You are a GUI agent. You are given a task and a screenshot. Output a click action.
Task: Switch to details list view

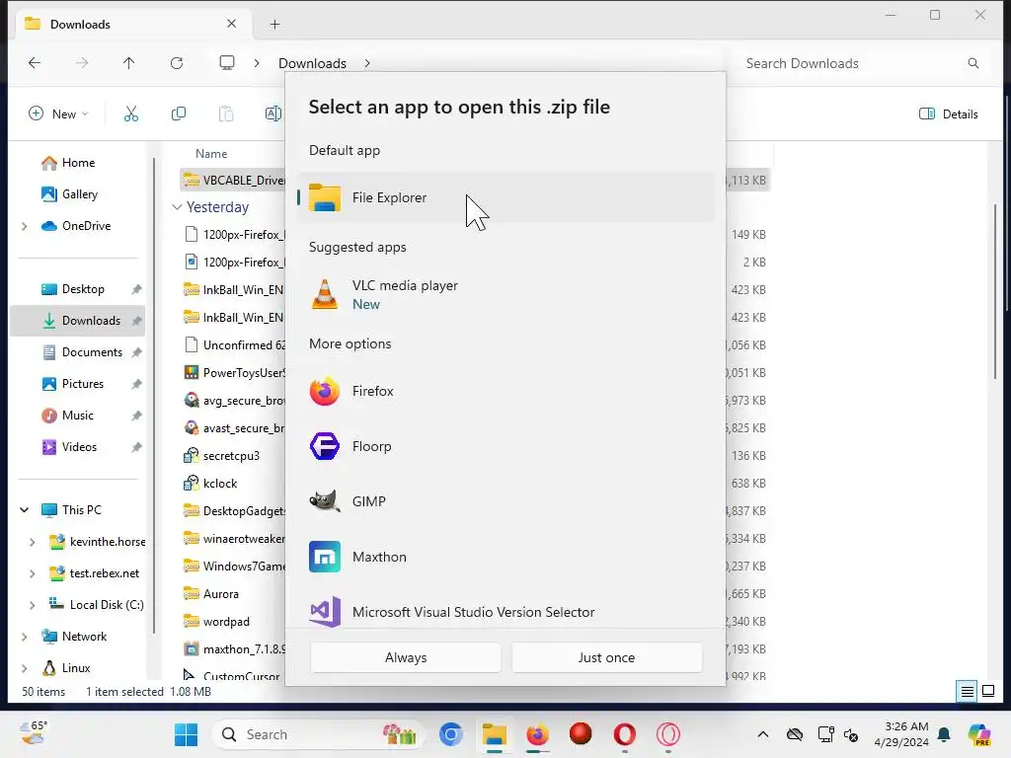[x=968, y=692]
